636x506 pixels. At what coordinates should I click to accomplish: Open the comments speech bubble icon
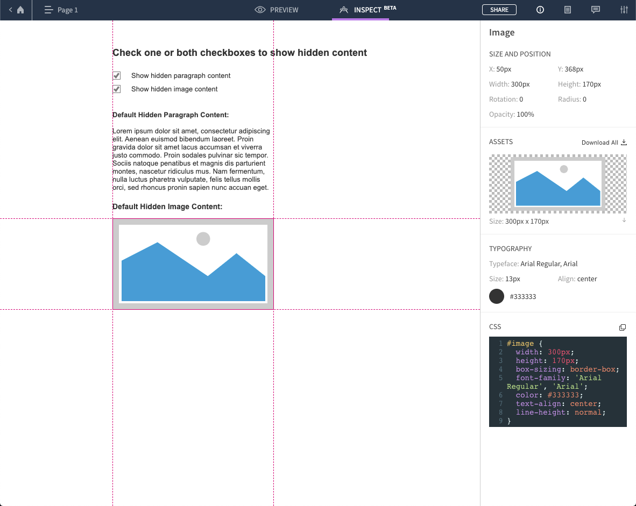point(596,10)
